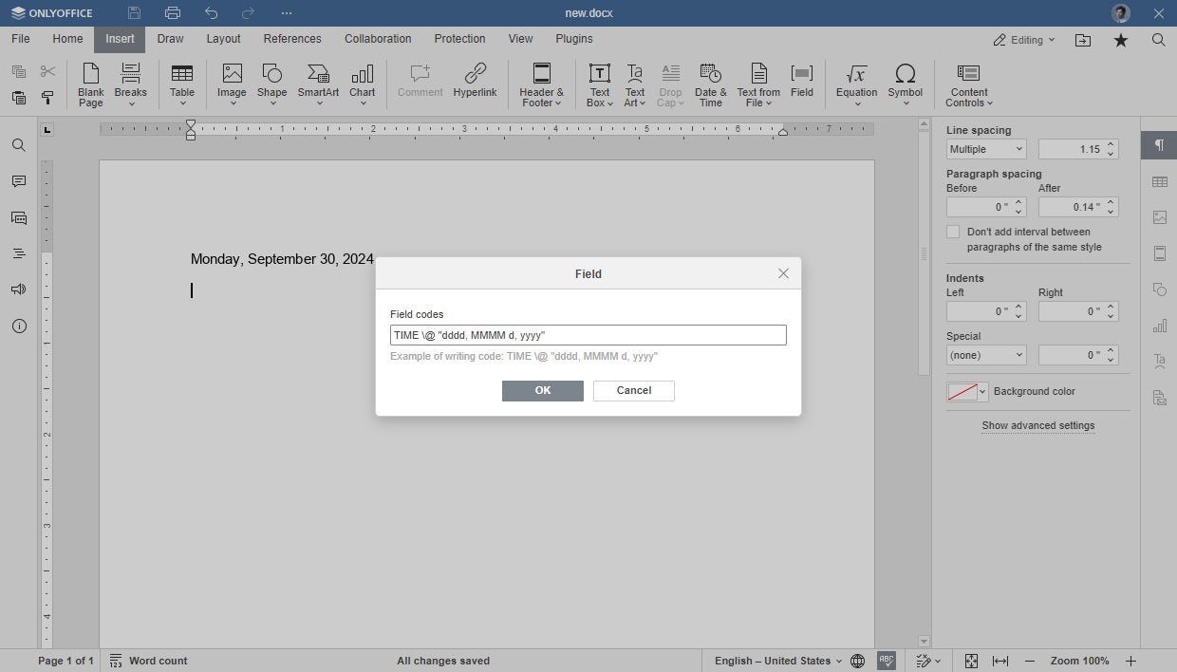Open the Line spacing Multiple dropdown
Image resolution: width=1177 pixels, height=672 pixels.
tap(986, 149)
